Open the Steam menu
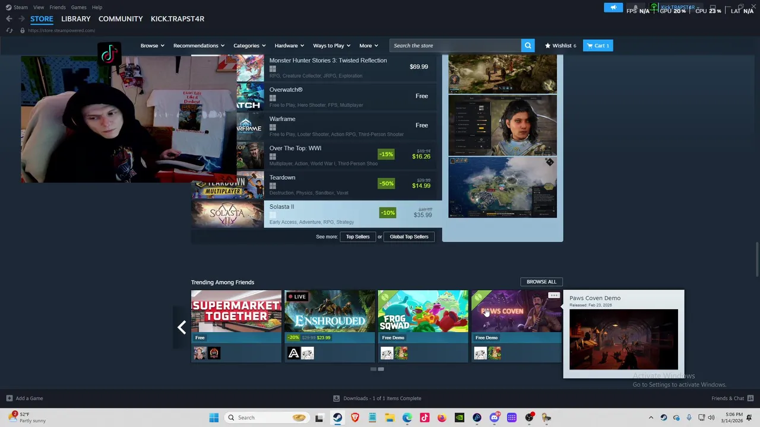 (20, 7)
